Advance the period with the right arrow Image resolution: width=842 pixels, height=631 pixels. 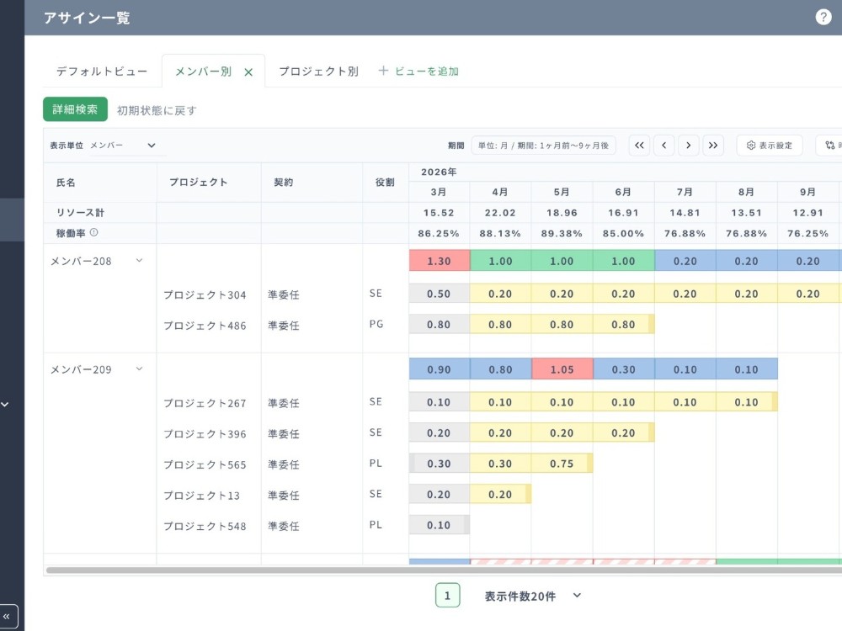point(689,146)
